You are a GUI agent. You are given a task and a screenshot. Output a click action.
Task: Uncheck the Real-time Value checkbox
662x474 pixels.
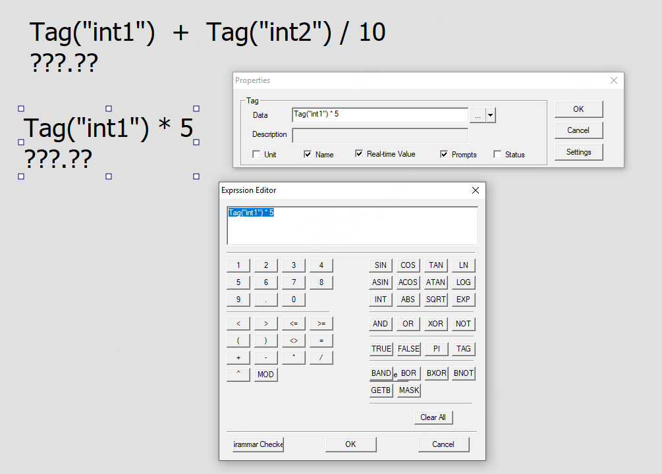(359, 154)
